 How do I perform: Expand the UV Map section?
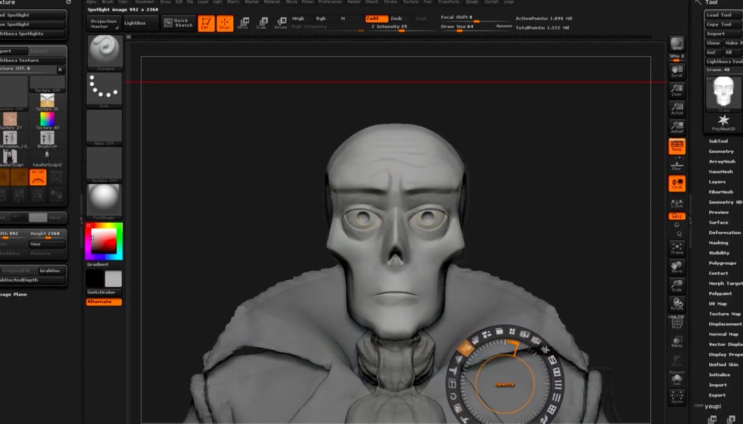pos(718,303)
